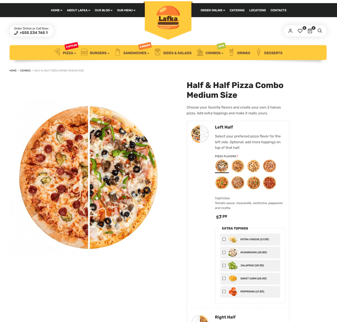Click the ice cream Desserts icon

258,52
